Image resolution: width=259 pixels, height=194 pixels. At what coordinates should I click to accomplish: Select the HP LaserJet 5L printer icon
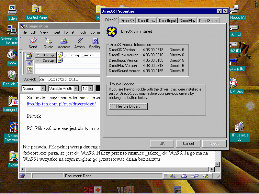coord(240,132)
